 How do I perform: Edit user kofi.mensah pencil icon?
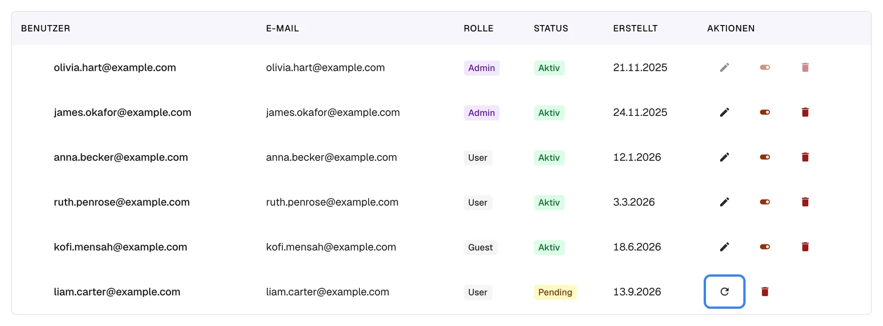pyautogui.click(x=725, y=247)
